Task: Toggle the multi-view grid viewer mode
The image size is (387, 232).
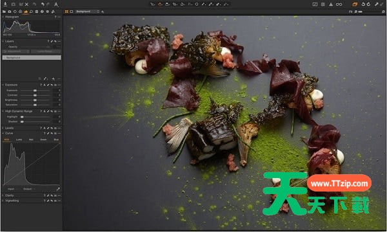Action: coord(66,12)
